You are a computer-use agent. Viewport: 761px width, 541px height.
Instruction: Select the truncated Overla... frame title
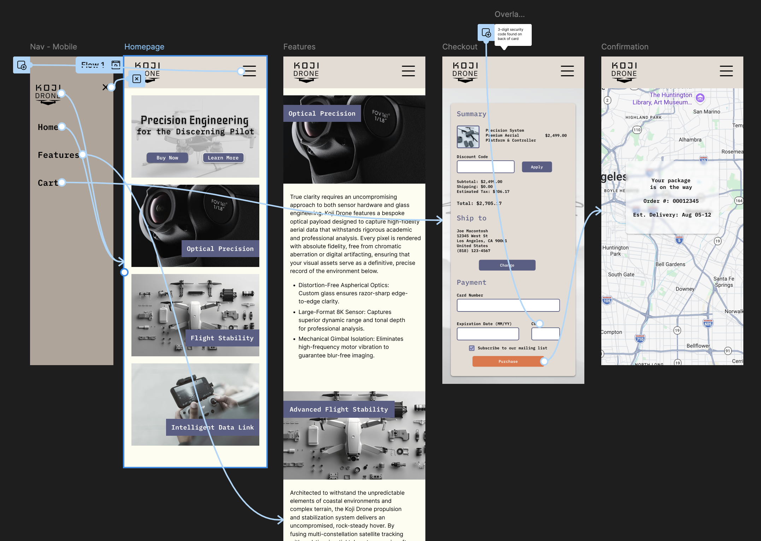tap(509, 14)
